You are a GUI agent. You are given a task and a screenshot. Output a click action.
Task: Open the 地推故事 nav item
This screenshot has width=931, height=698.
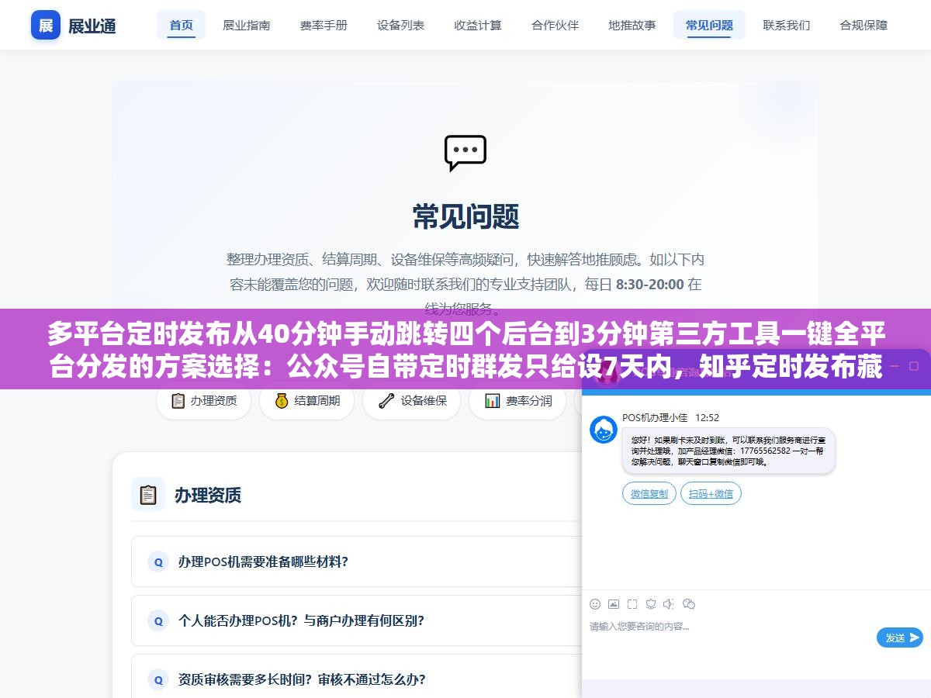[632, 25]
